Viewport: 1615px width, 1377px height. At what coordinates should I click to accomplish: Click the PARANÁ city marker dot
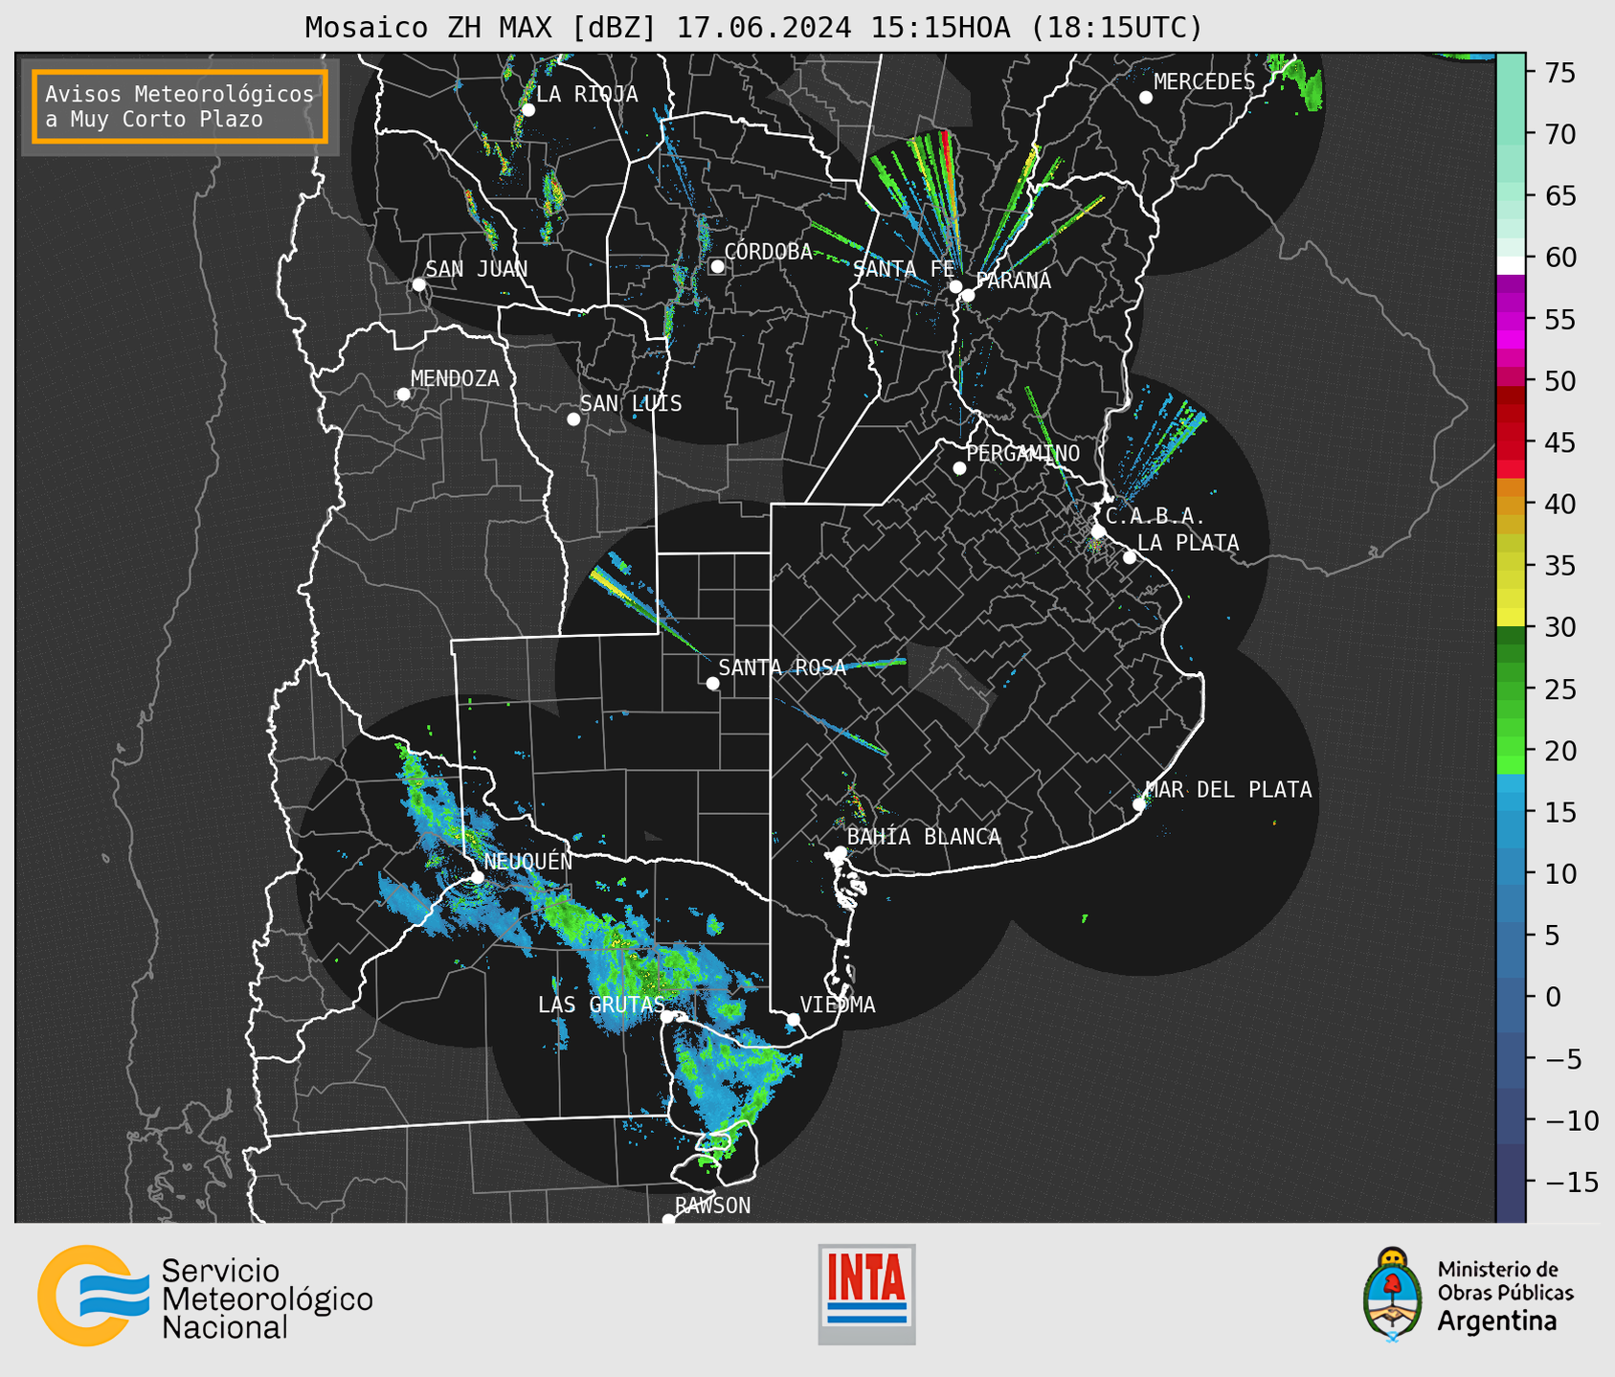coord(968,295)
